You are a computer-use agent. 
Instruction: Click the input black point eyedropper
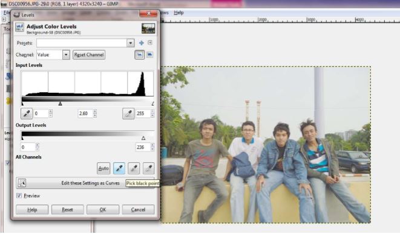(x=27, y=113)
